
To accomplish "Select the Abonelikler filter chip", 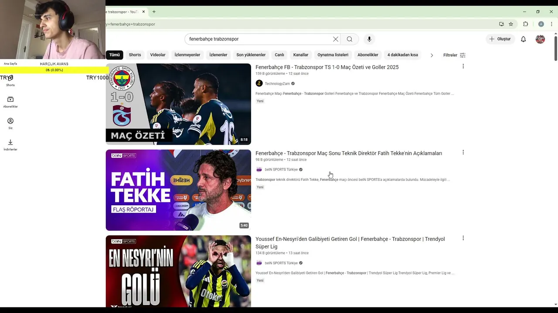I will (x=368, y=55).
